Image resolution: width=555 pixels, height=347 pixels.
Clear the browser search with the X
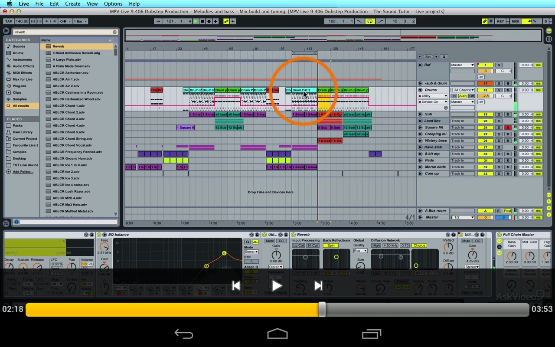tap(115, 32)
